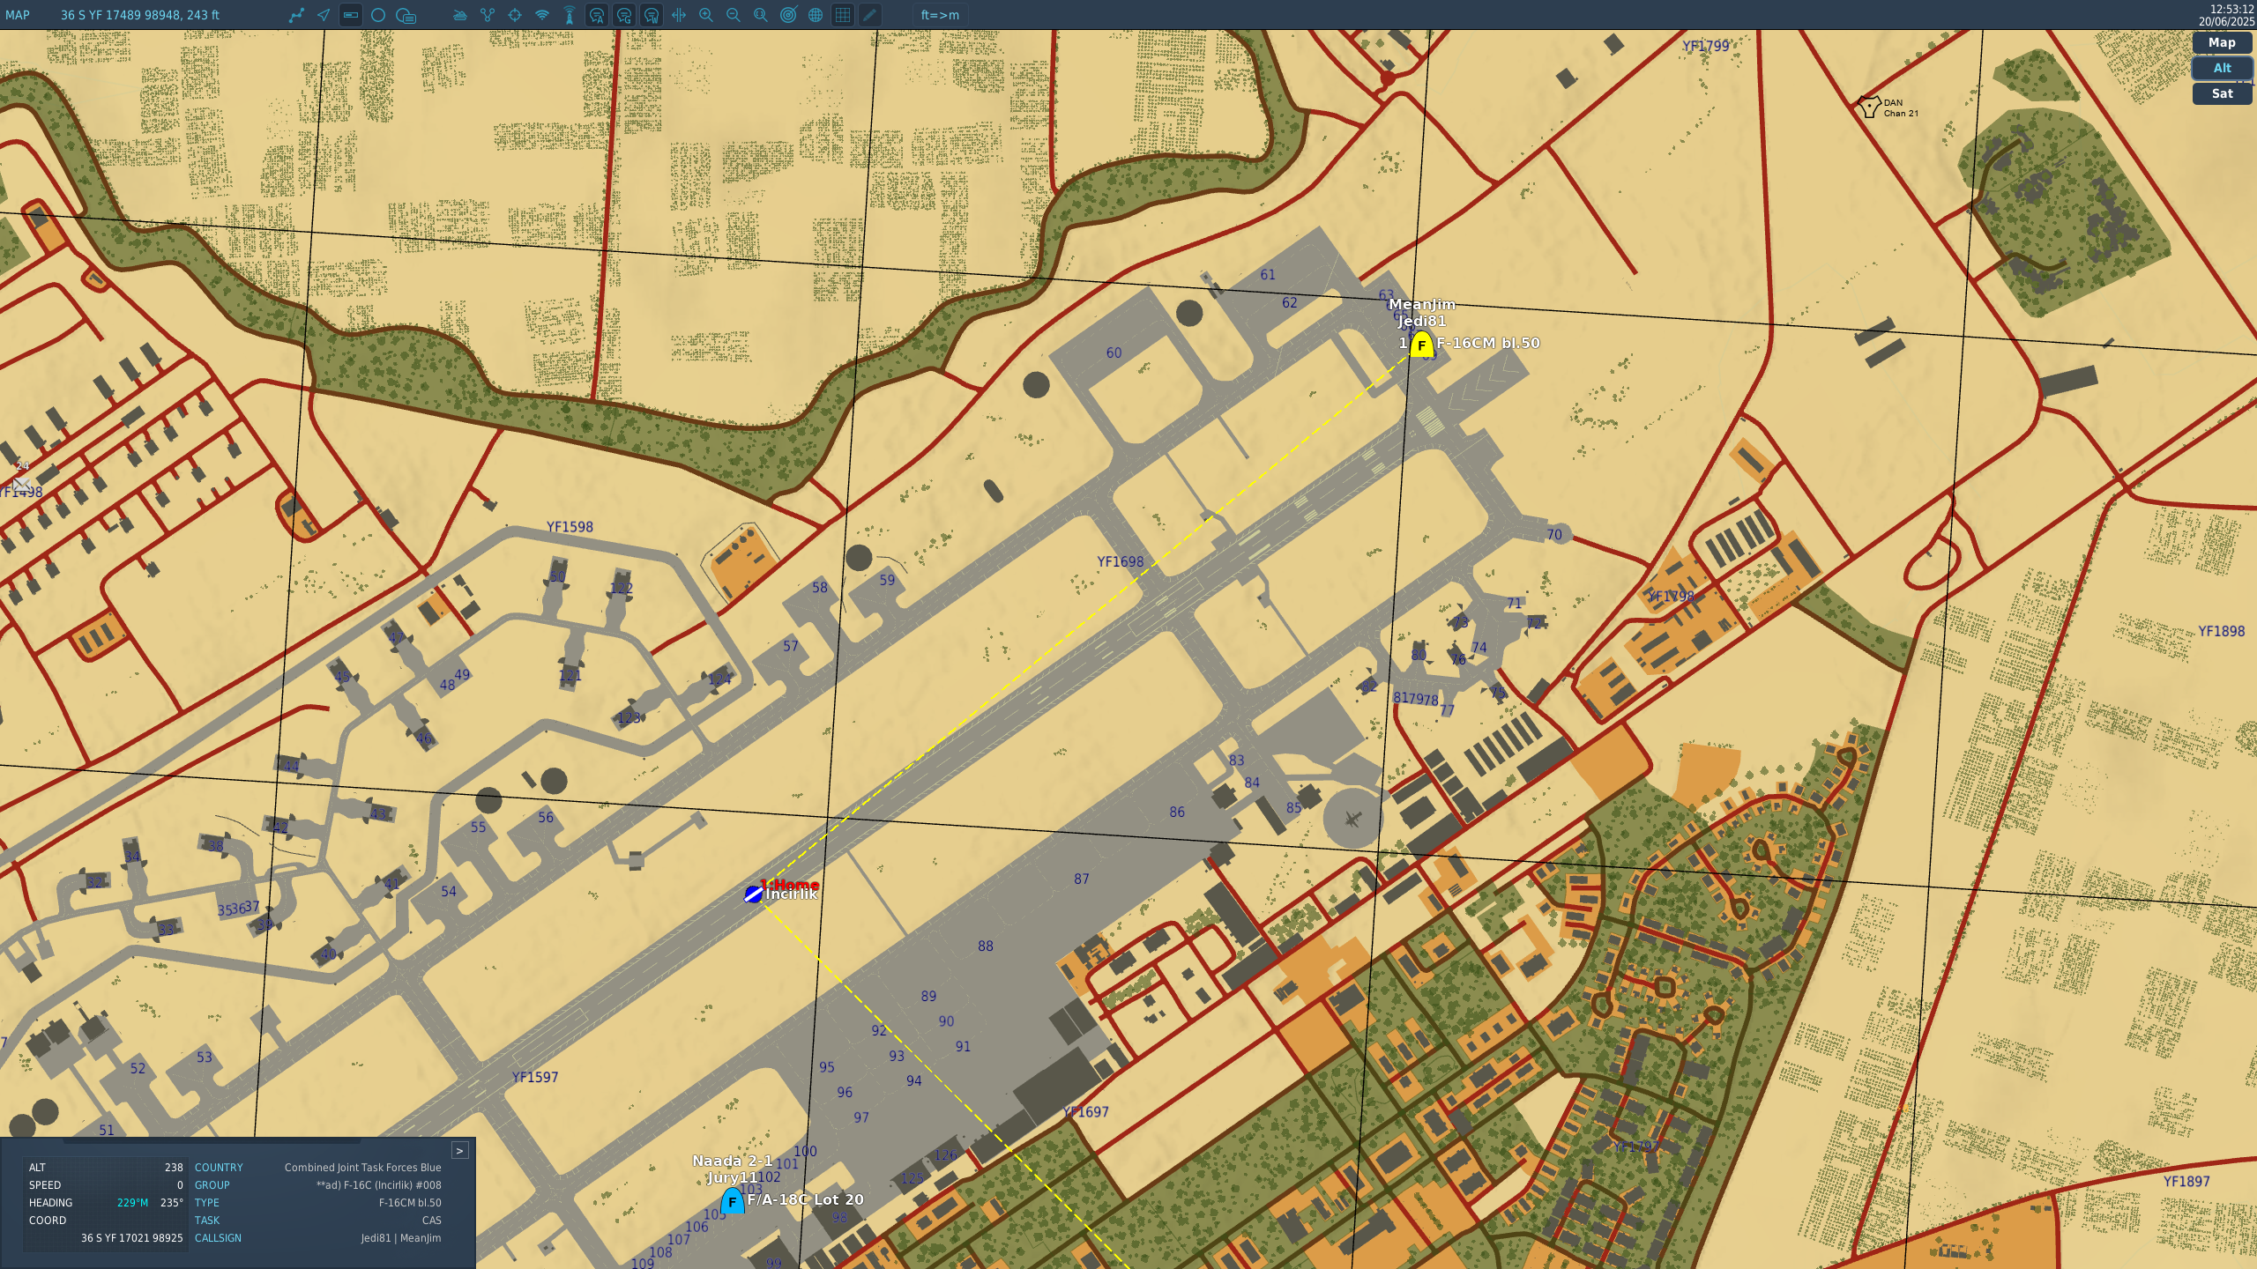
Task: Toggle the water unit labels (W) button
Action: tap(652, 15)
